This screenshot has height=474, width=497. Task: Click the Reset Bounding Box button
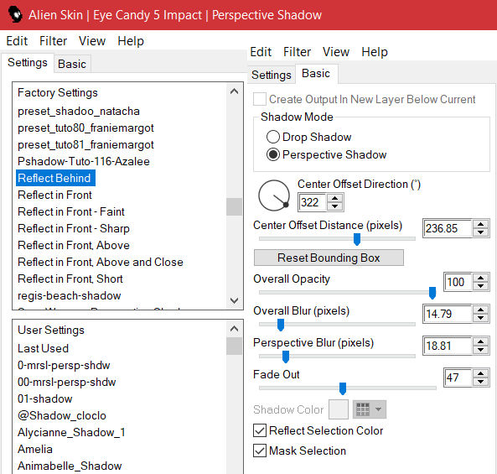pyautogui.click(x=329, y=258)
